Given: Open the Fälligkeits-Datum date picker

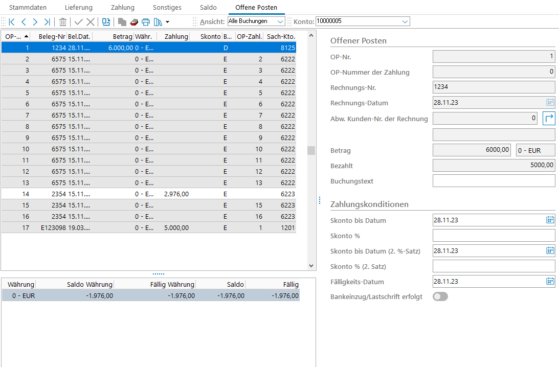Looking at the screenshot, I should coord(550,281).
